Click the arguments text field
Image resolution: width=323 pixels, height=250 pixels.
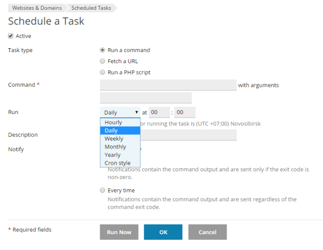pyautogui.click(x=146, y=98)
